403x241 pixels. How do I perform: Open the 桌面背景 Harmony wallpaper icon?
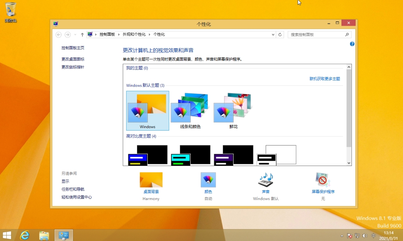(x=151, y=180)
